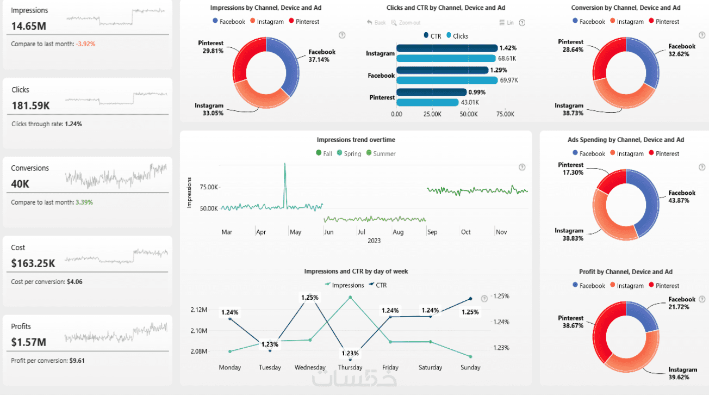Click help icon beside Lin in Clicks and CTR chart
The image size is (709, 395).
[522, 22]
